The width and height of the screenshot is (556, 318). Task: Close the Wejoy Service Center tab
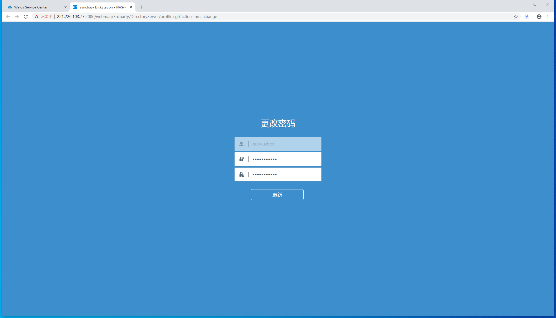pyautogui.click(x=65, y=7)
